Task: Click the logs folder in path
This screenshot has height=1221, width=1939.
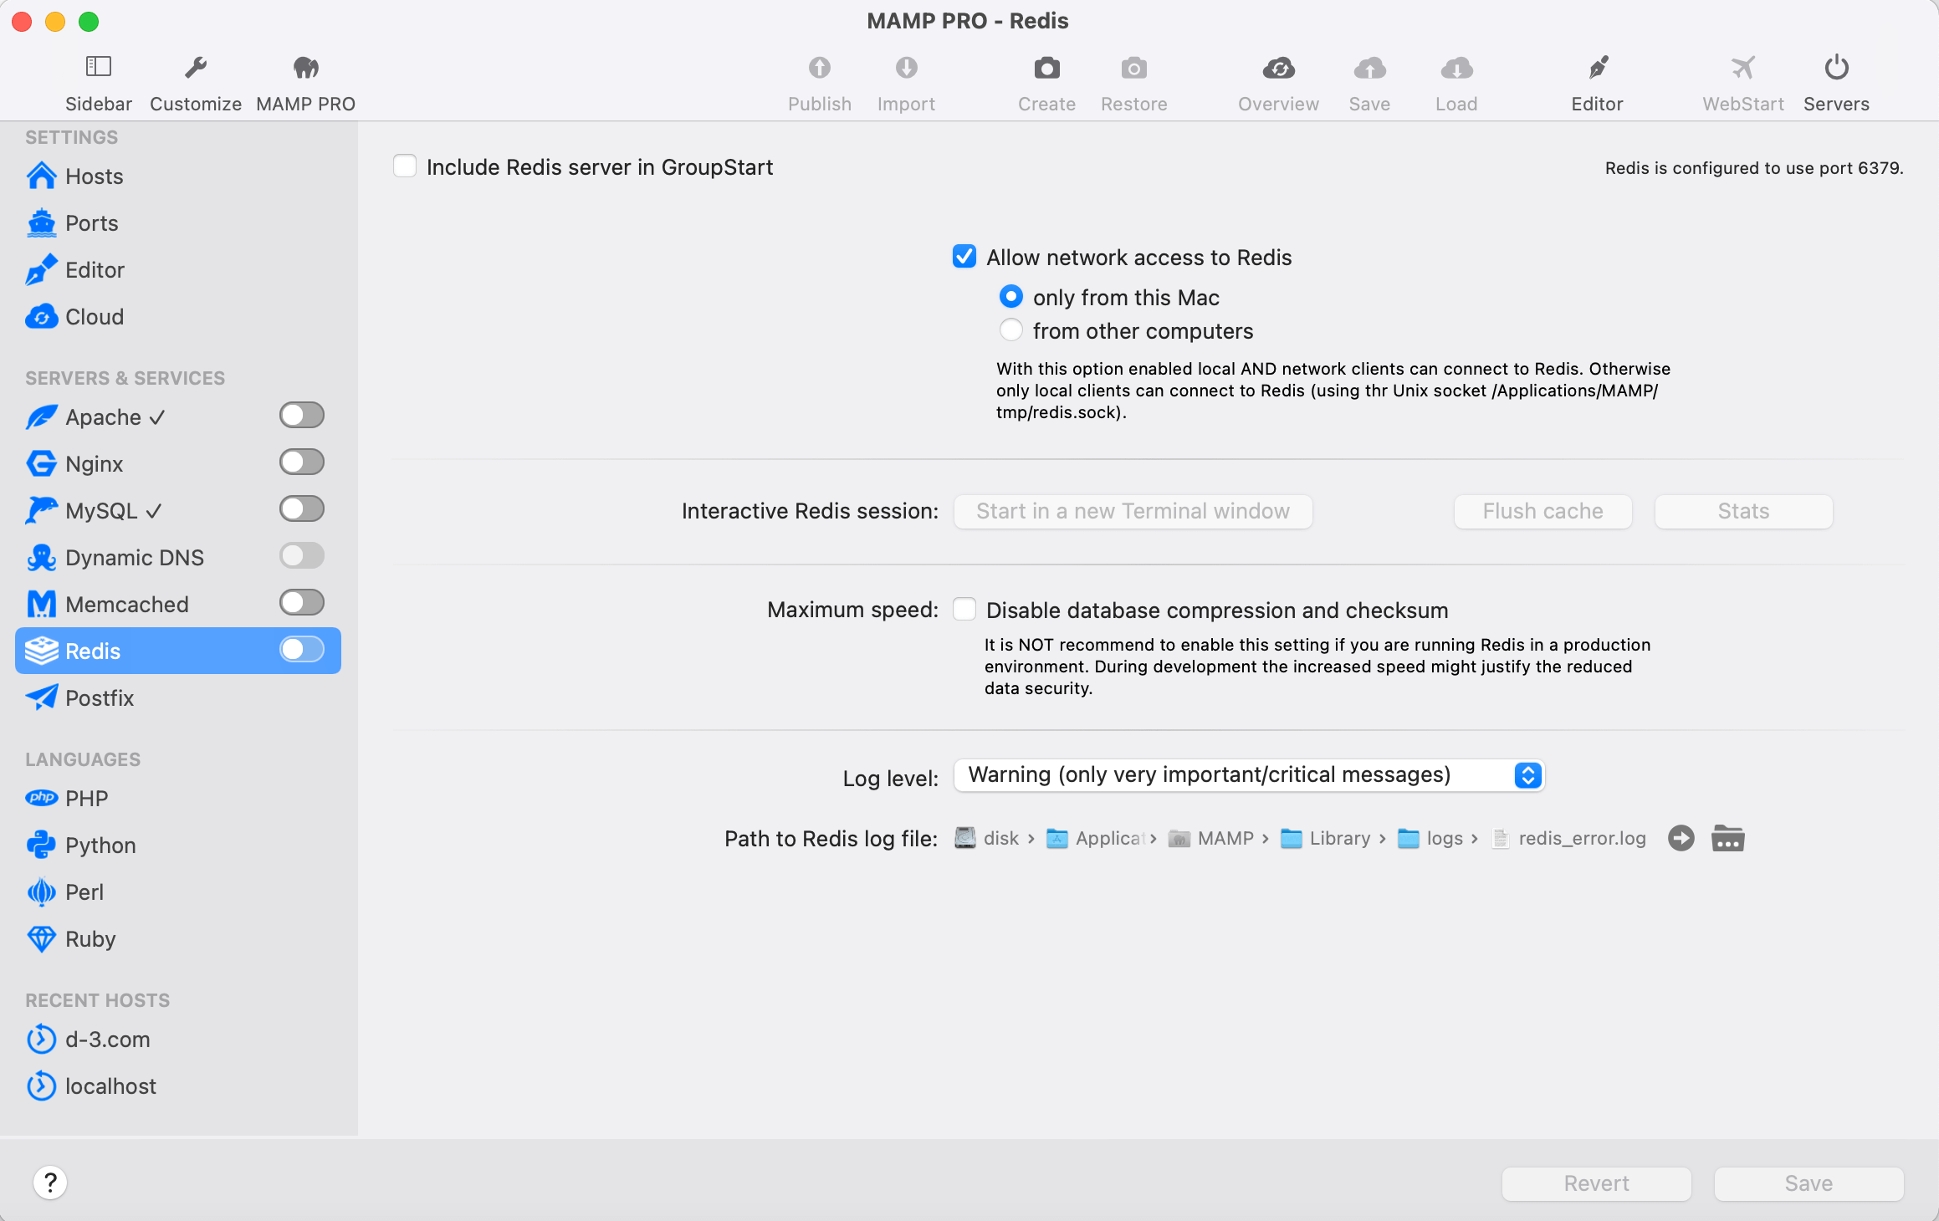Action: [x=1431, y=838]
